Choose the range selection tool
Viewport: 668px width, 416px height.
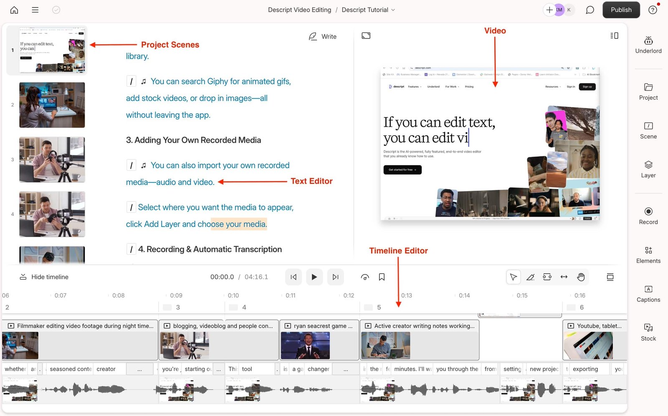tap(547, 277)
